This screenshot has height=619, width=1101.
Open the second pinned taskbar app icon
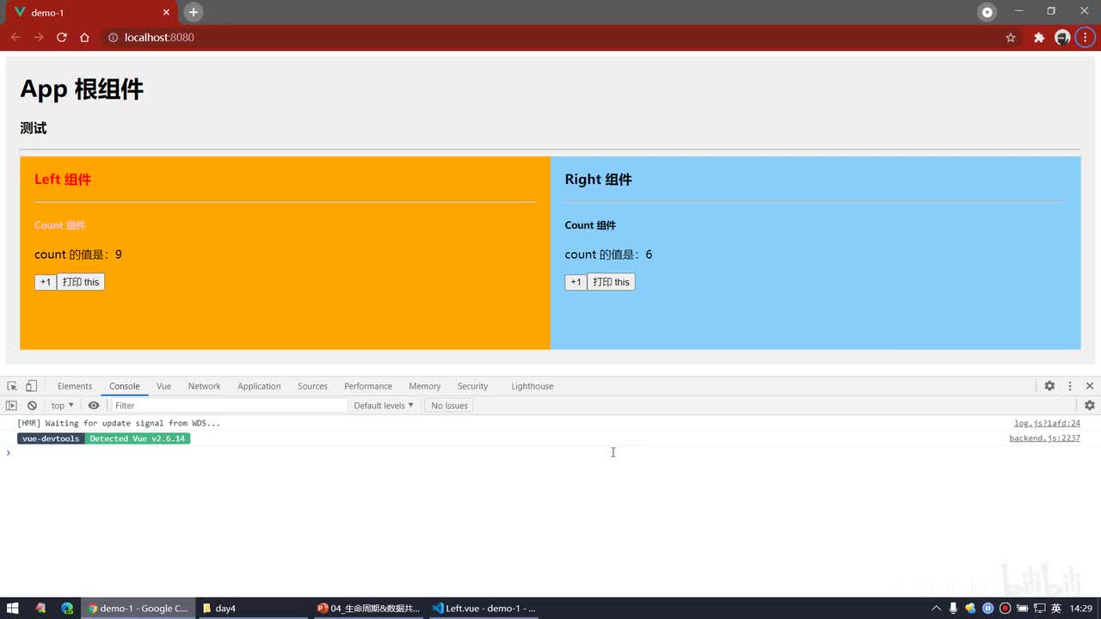coord(40,608)
